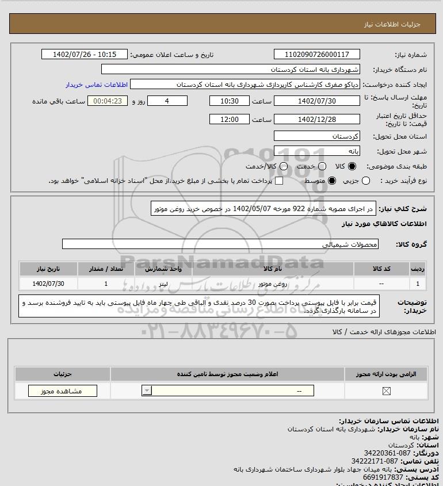Click the شهر محل تحویل field بانه
Viewport: 443px width, 486px height.
pyautogui.click(x=317, y=151)
